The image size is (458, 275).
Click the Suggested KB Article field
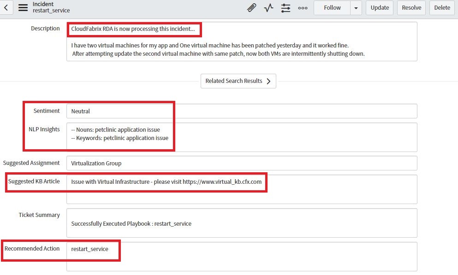(242, 189)
